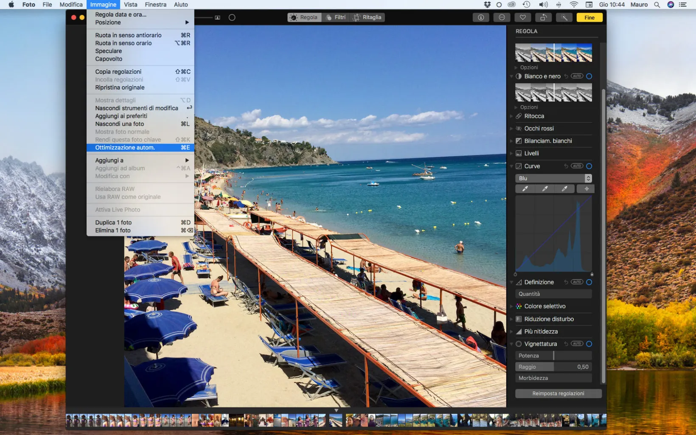This screenshot has width=696, height=435.
Task: Open the Vista menu in menu bar
Action: click(131, 5)
